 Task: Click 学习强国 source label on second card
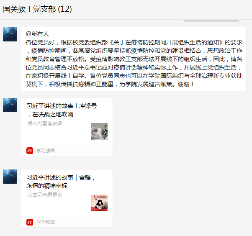point(46,222)
